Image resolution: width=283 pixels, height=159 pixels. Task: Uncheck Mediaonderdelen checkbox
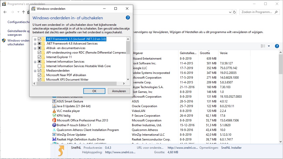(x=39, y=71)
